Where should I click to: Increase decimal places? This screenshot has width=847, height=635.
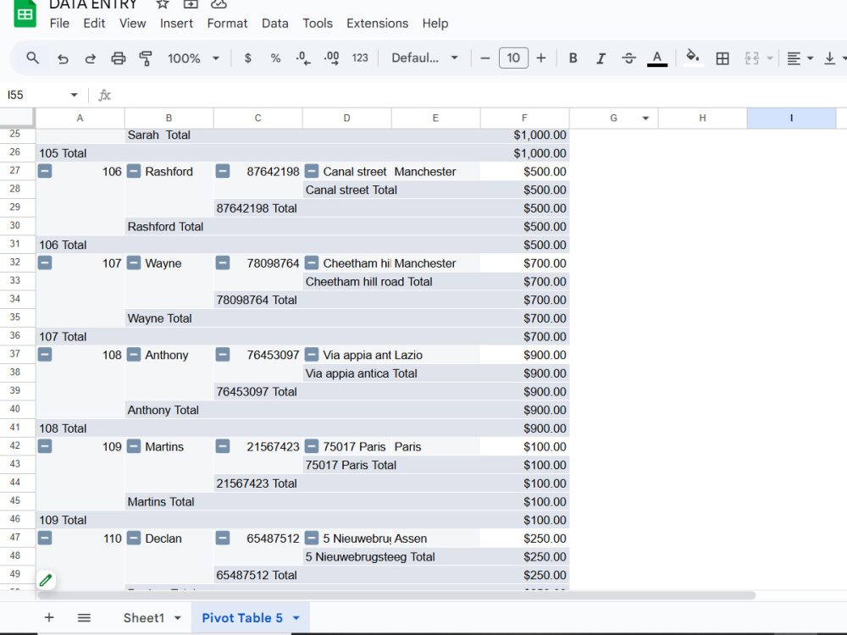[x=332, y=58]
